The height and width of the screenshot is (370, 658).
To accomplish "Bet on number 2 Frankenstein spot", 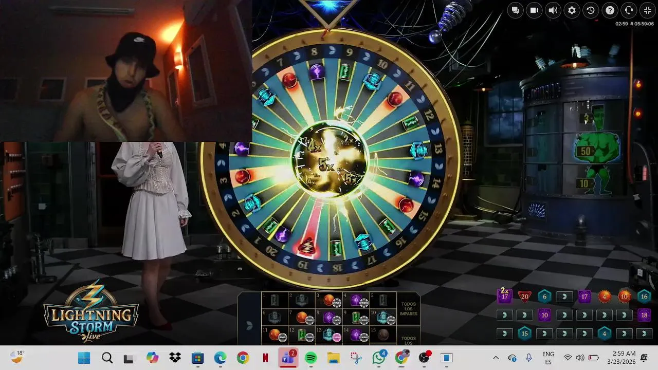I will pos(302,300).
